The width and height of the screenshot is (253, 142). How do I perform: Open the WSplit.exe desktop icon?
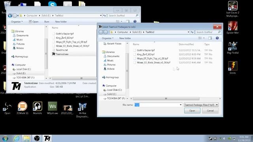click(53, 108)
